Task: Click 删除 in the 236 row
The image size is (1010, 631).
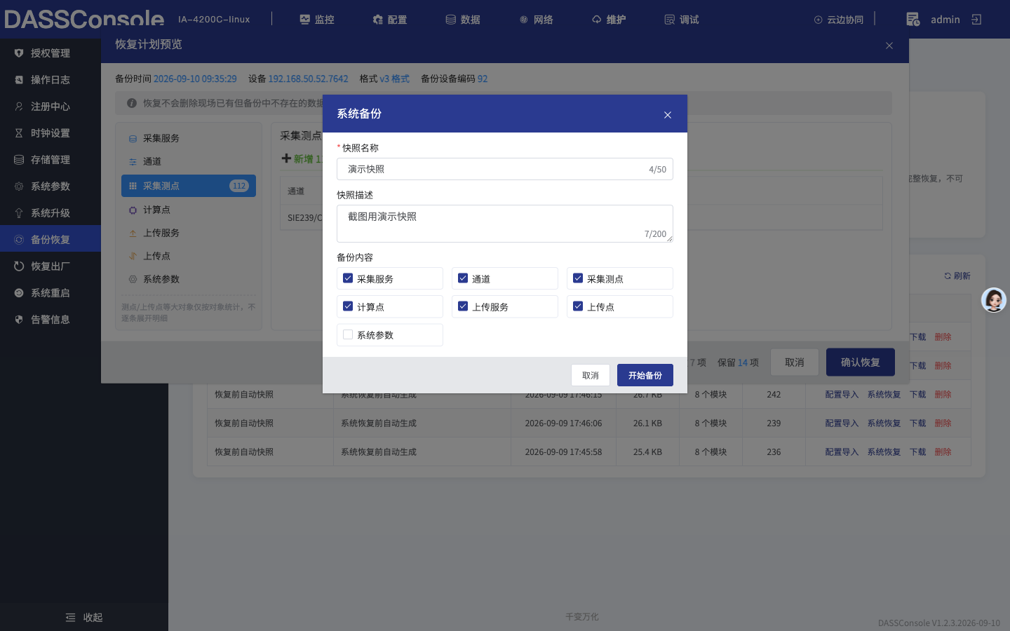Action: [x=943, y=452]
